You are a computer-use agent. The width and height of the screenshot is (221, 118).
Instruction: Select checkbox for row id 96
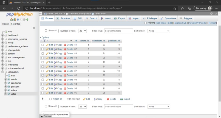42,93
